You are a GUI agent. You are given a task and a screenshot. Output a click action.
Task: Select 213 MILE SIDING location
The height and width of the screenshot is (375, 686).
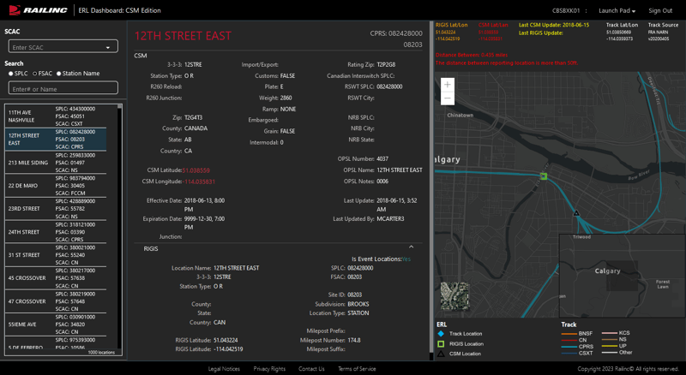coord(56,163)
